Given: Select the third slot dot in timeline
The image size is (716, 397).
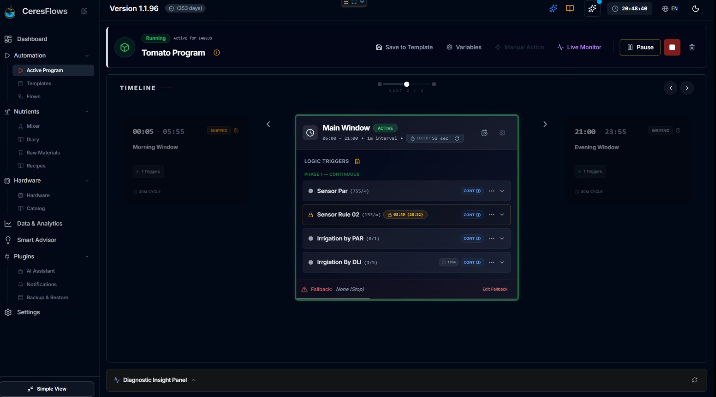Looking at the screenshot, I should pos(434,84).
